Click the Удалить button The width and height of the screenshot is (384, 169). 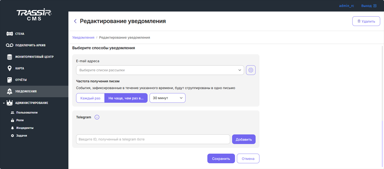tap(366, 21)
